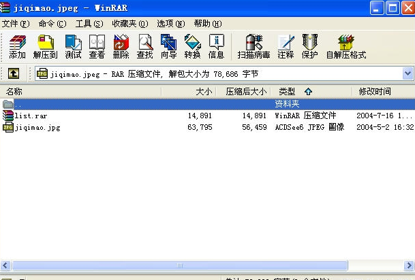The width and height of the screenshot is (415, 280).
Task: Select the jiqimao.jpg file name
Action: (x=37, y=128)
